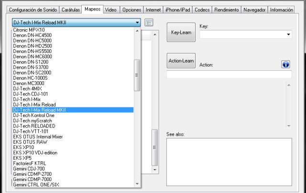The width and height of the screenshot is (306, 193).
Task: Select FactoriesF KTRL
Action: (x=73, y=163)
